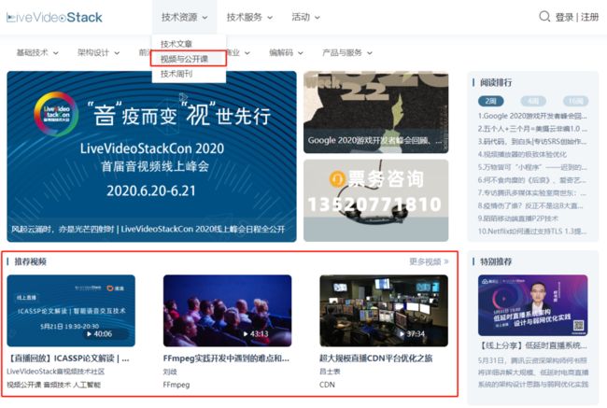
Task: Open search via the magnifier icon
Action: coord(544,17)
